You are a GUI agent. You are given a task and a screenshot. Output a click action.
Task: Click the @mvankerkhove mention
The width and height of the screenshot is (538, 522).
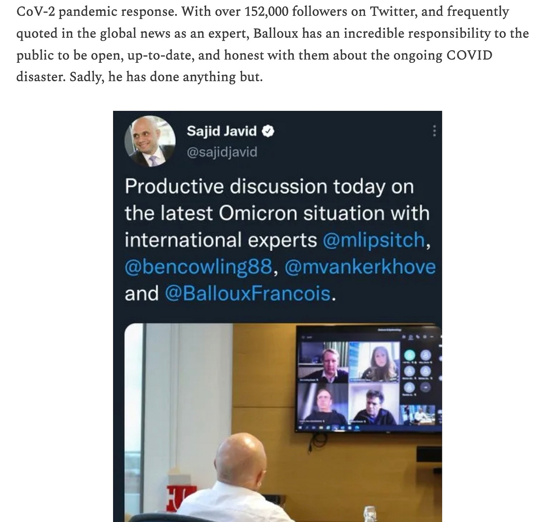(x=360, y=266)
